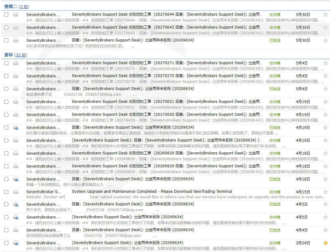Open System Upgrade and Maintenance Completed email

[x=152, y=192]
